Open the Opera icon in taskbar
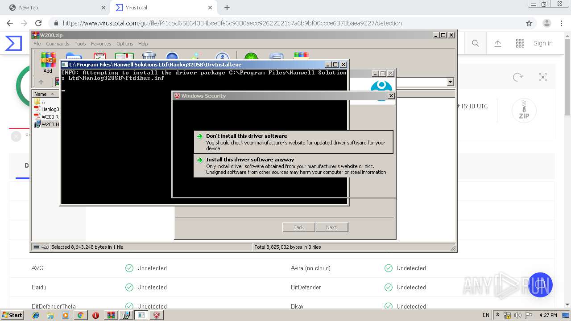 [x=95, y=315]
